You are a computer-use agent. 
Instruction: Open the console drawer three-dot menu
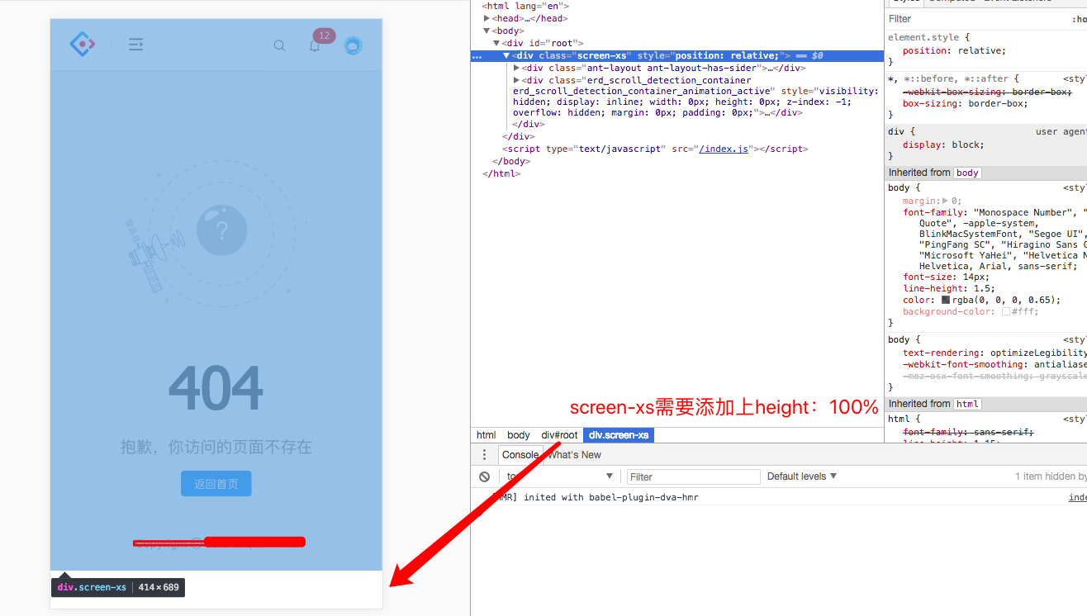485,455
